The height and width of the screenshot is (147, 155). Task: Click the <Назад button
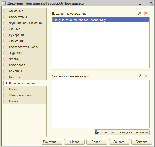[74, 142]
